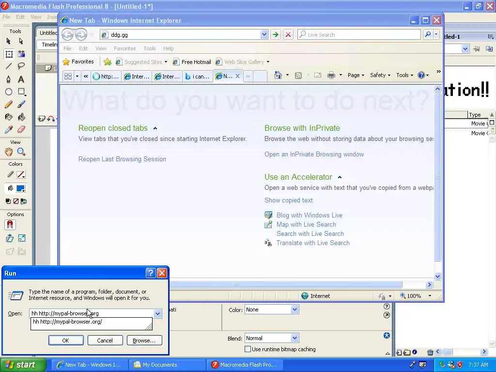The width and height of the screenshot is (496, 372).
Task: Click the IE Home button
Action: [x=278, y=75]
